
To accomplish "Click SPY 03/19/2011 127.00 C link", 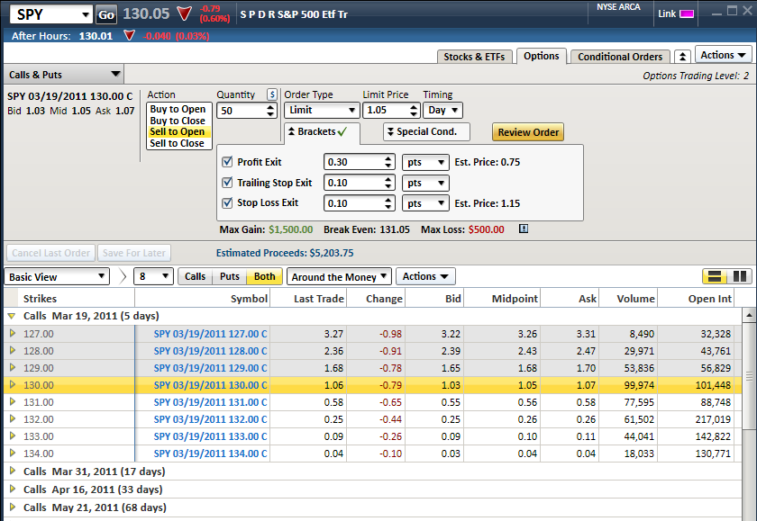I will coord(210,334).
